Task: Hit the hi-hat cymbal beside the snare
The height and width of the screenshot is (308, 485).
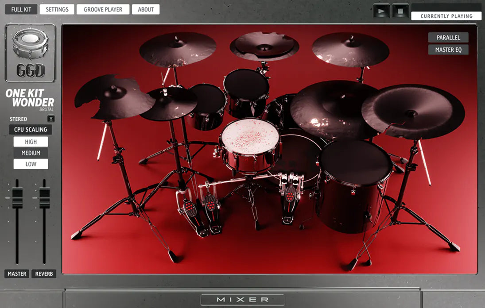Action: [167, 104]
